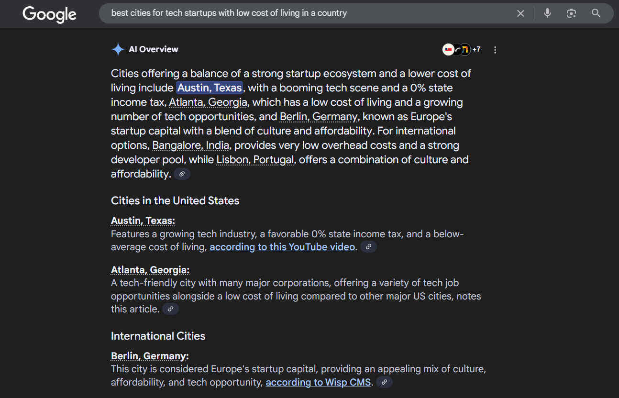Click the "Atlanta, Georgia:" bold heading
619x398 pixels.
(x=150, y=270)
